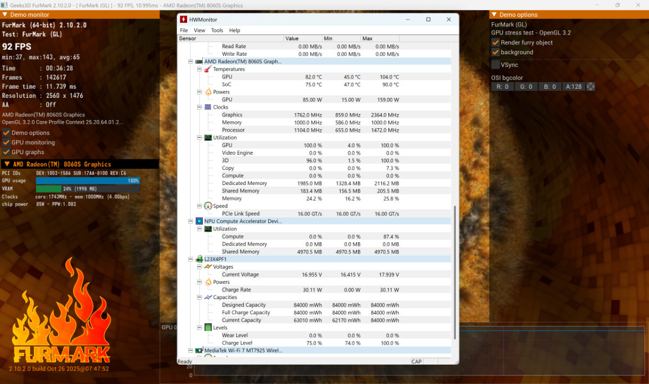Click the AMD Radeon graphics card icon

point(199,62)
